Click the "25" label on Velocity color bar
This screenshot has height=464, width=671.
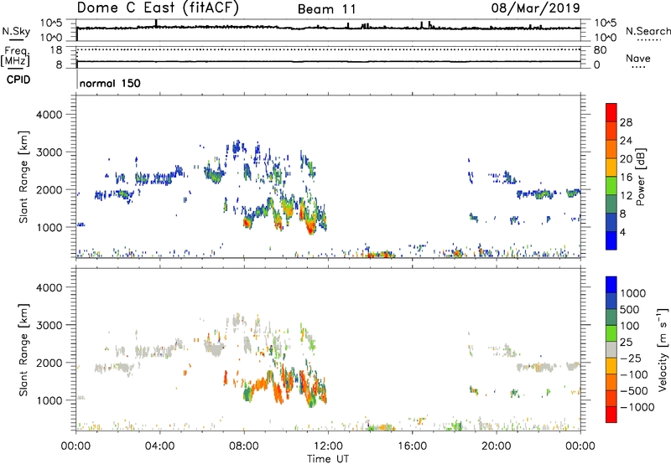point(626,342)
